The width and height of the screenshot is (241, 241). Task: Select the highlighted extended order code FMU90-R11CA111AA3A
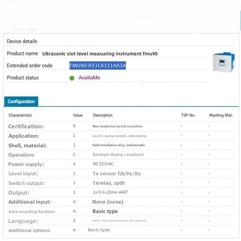coord(98,65)
